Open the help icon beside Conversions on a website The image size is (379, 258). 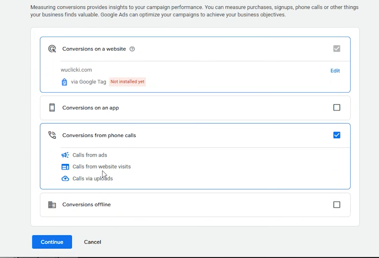(x=132, y=49)
